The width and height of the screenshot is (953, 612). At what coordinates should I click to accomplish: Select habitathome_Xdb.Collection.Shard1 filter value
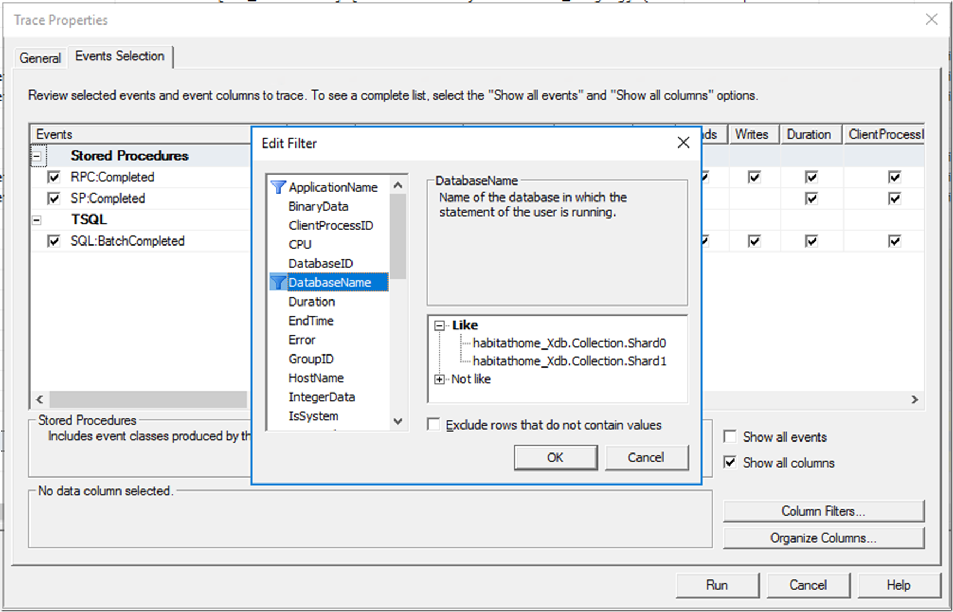(569, 361)
